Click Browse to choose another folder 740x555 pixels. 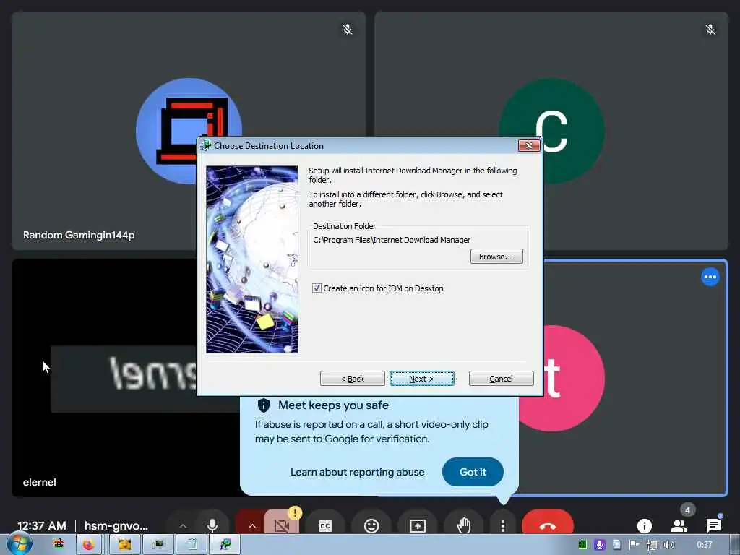pos(496,257)
